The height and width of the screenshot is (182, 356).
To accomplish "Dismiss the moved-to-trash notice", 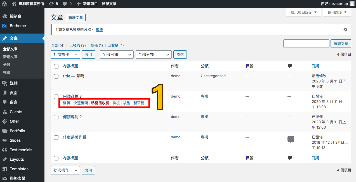I will pos(345,30).
